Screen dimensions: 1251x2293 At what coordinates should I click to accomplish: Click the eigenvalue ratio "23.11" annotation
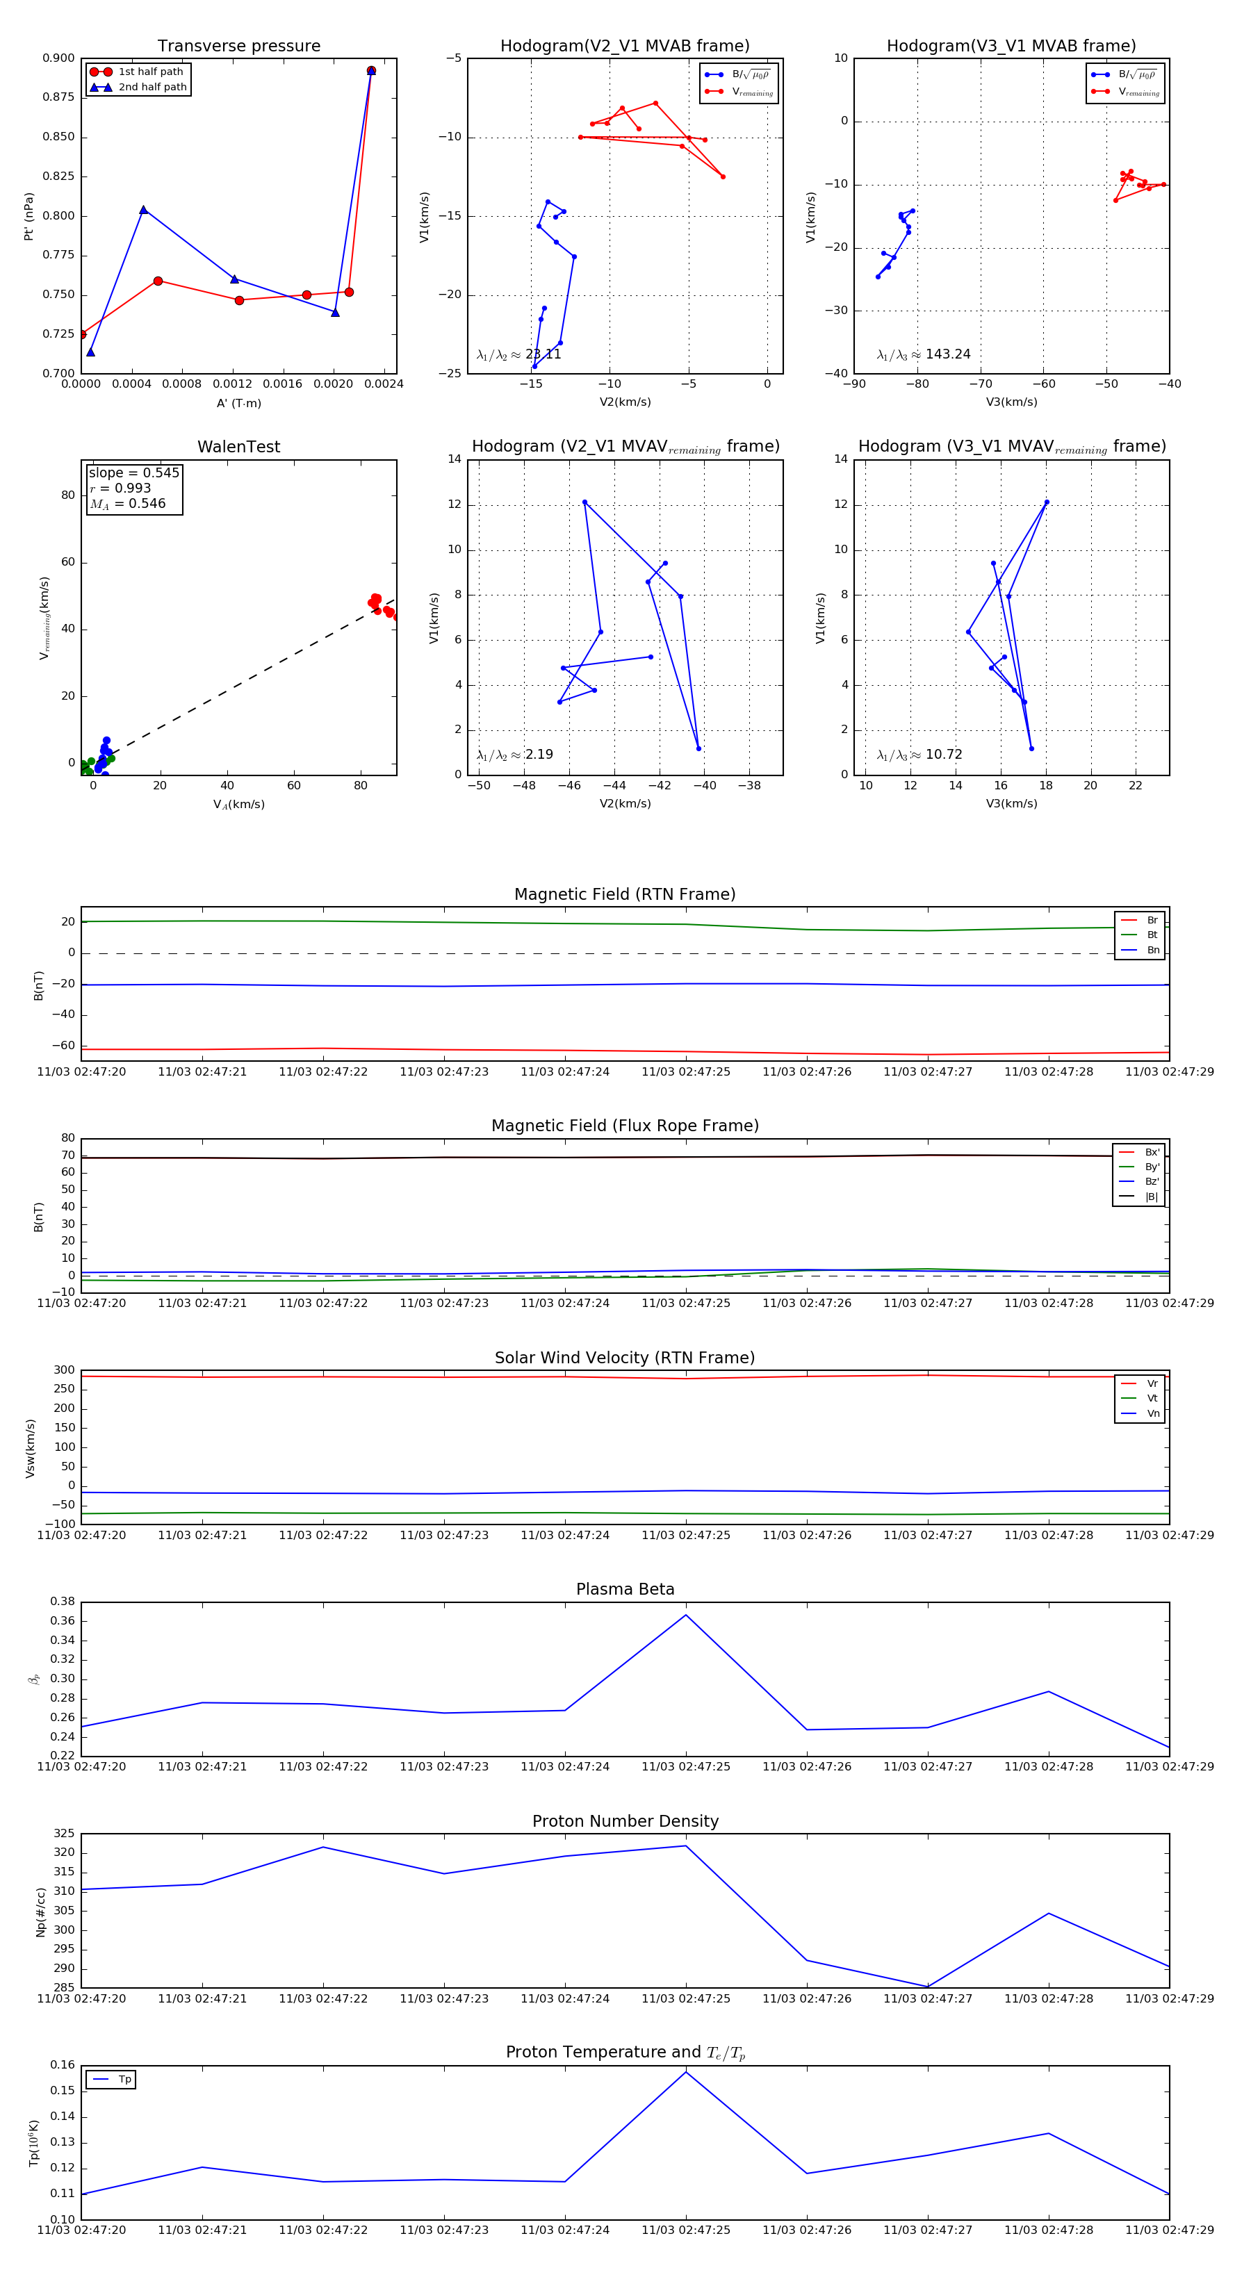coord(543,354)
